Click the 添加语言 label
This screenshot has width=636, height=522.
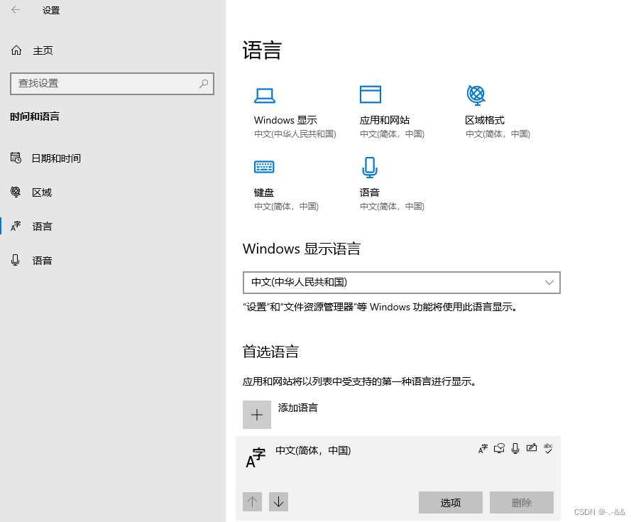(298, 408)
